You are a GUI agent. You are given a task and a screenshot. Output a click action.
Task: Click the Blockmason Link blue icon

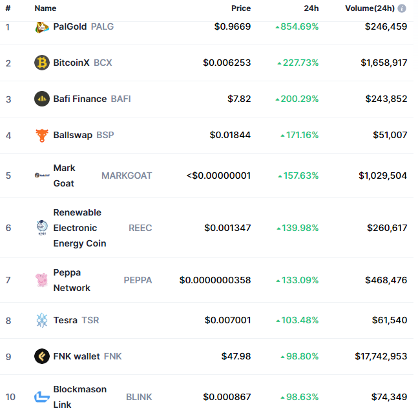(42, 397)
